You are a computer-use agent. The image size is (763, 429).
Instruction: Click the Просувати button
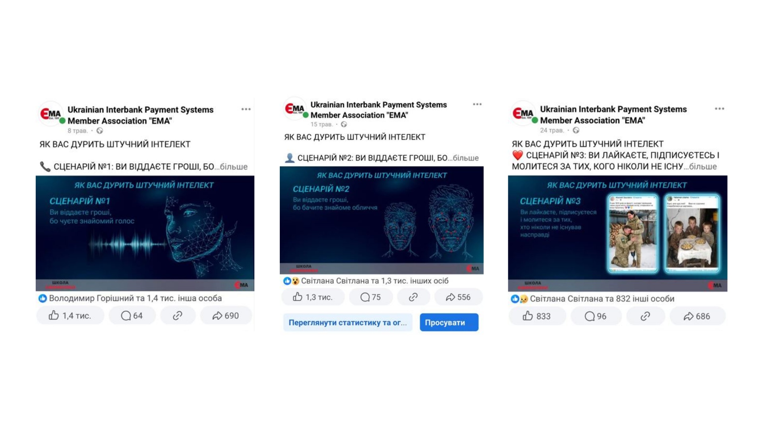449,322
